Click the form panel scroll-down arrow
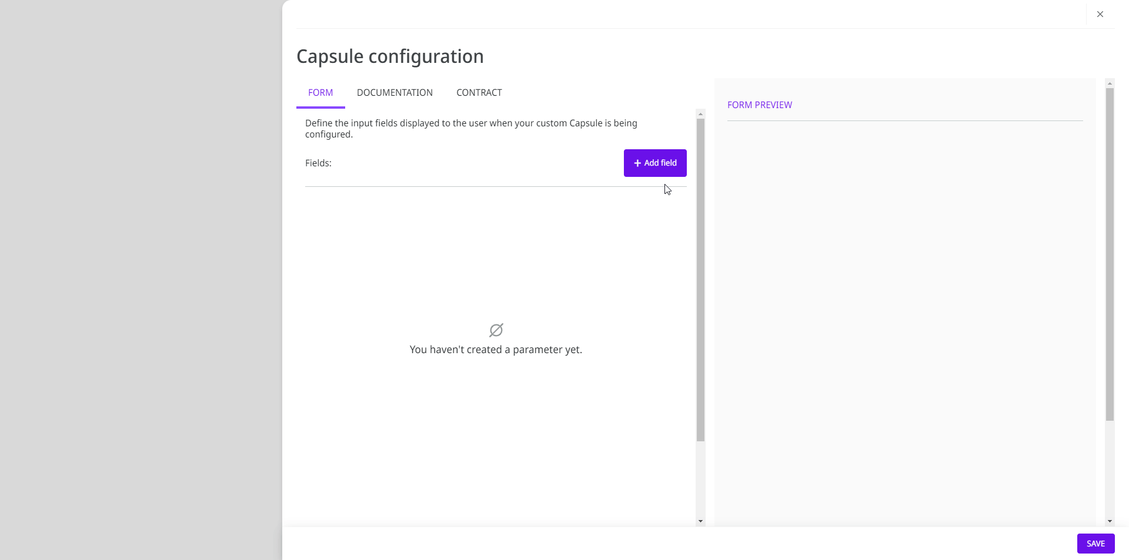Screen dimensions: 1129x560 pyautogui.click(x=700, y=521)
